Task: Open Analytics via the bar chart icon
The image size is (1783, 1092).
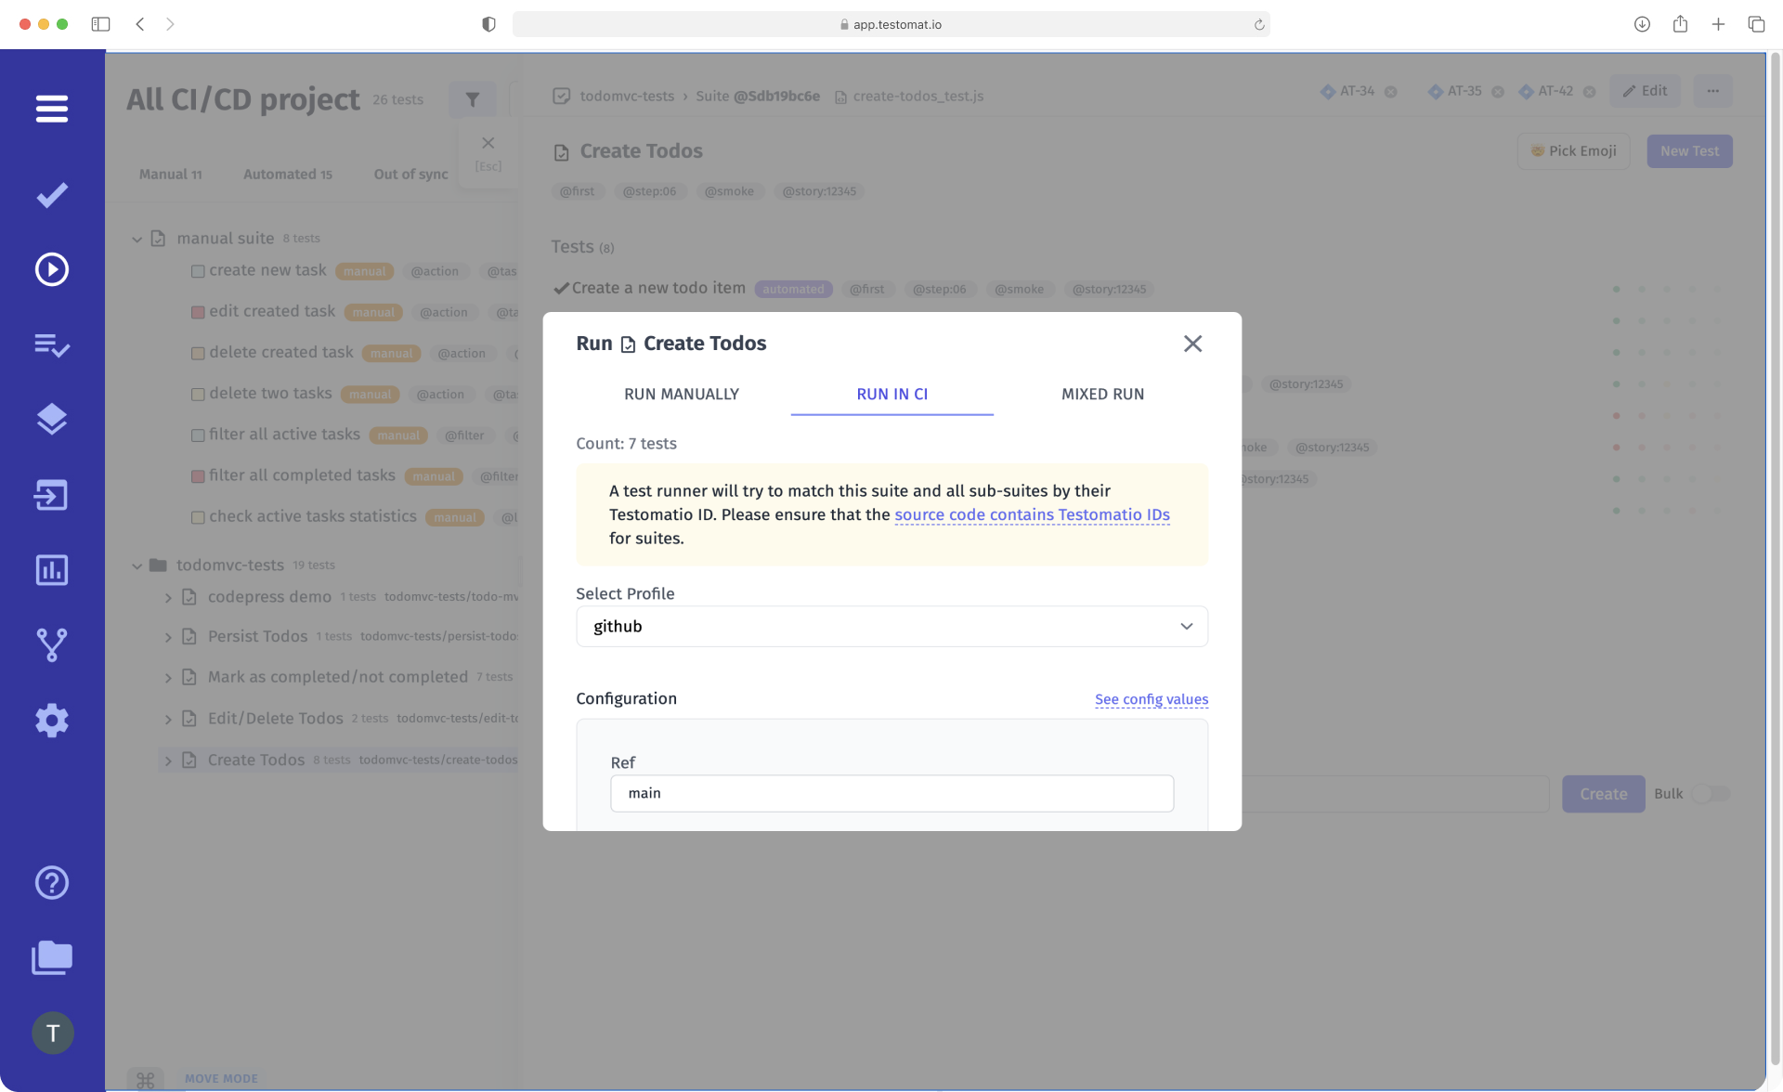Action: (x=52, y=570)
